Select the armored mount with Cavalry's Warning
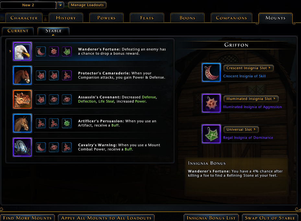Viewport: 301px width, 221px height. click(22, 147)
